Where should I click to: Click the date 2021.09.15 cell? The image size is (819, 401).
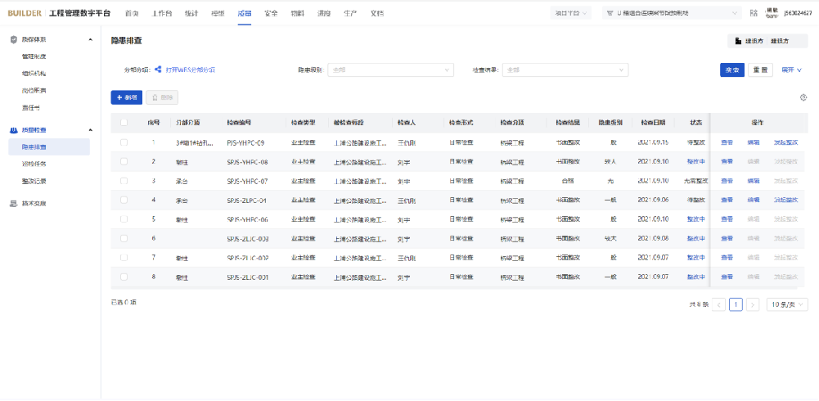click(653, 142)
